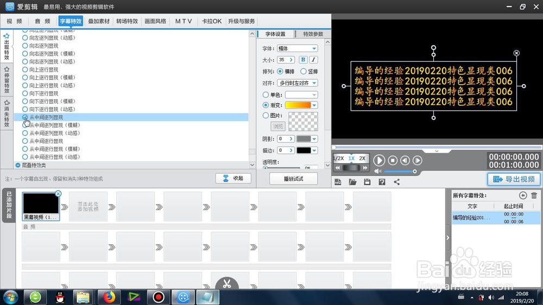This screenshot has height=305, width=543.
Task: Delete subtitle effect trash icon
Action: point(534,195)
